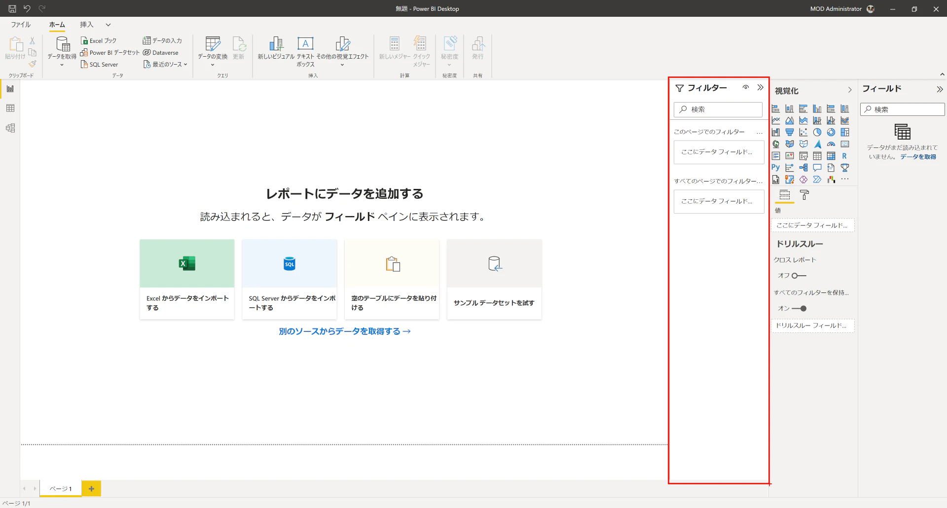The image size is (947, 508).
Task: Click 別のソースからデータを取得する link
Action: (x=345, y=331)
